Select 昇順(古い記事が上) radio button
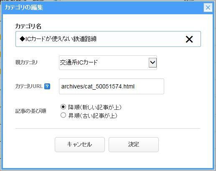This screenshot has height=171, width=216. pos(63,115)
